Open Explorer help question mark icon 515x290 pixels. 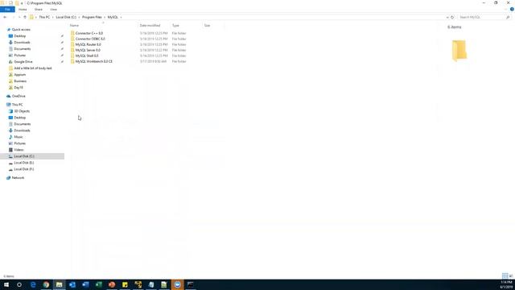click(512, 9)
